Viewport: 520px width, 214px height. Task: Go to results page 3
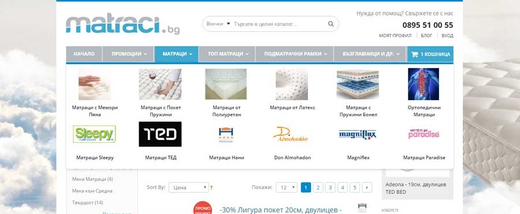point(330,187)
